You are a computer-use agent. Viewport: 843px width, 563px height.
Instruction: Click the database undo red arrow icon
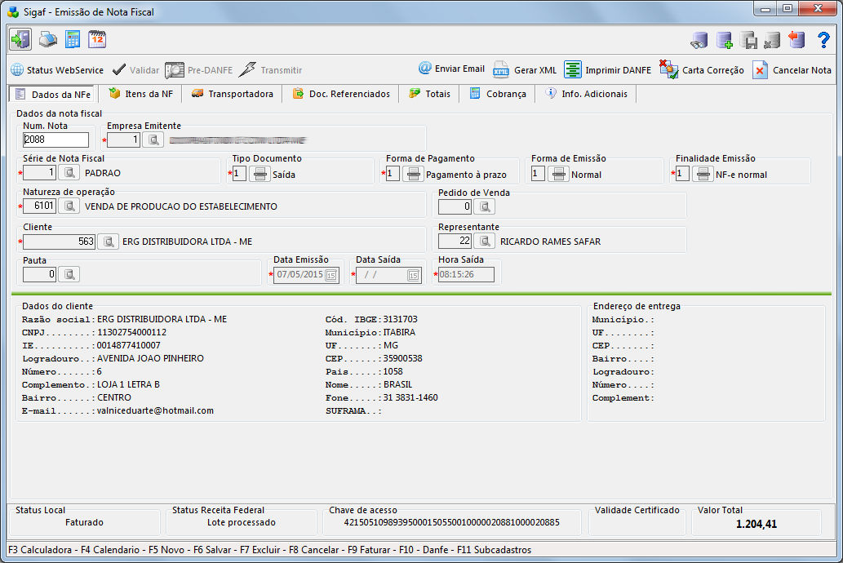pos(797,40)
